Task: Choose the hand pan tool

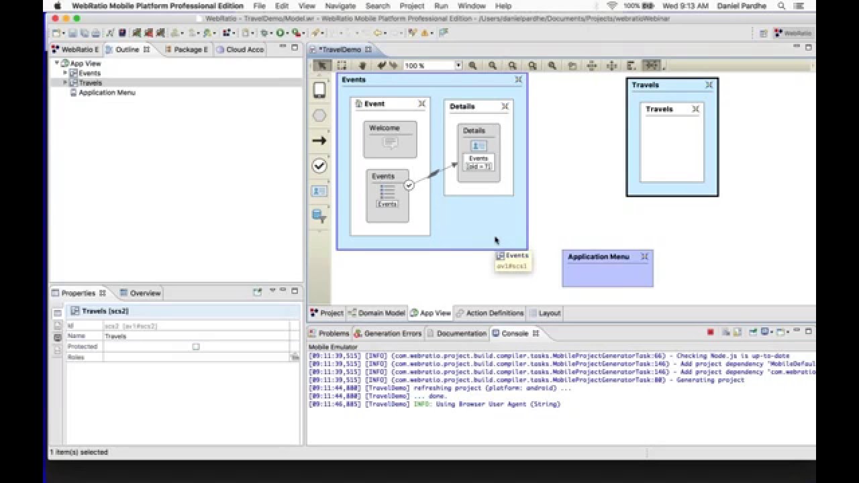Action: coord(362,66)
